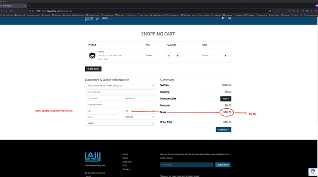This screenshot has height=177, width=318.
Task: Click the SUBSCRIBE newsletter button
Action: [223, 165]
